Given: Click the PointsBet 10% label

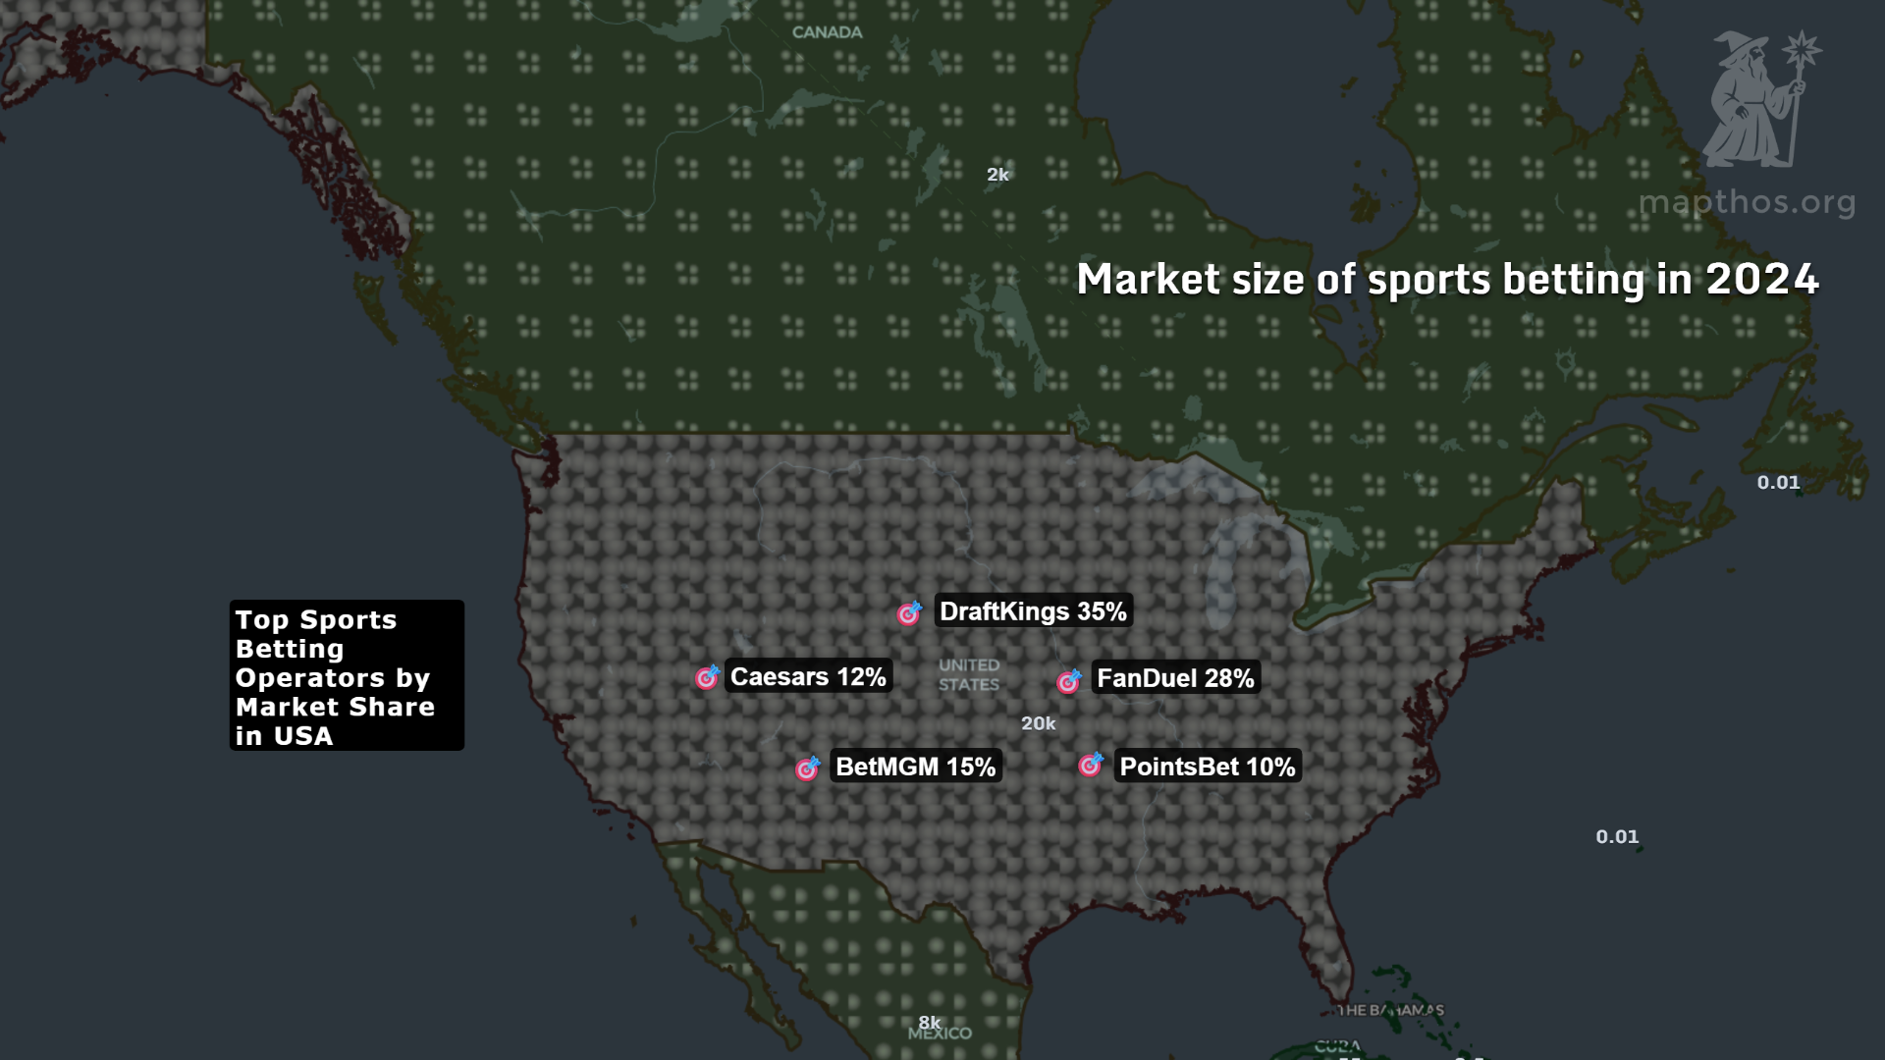Looking at the screenshot, I should coord(1207,767).
